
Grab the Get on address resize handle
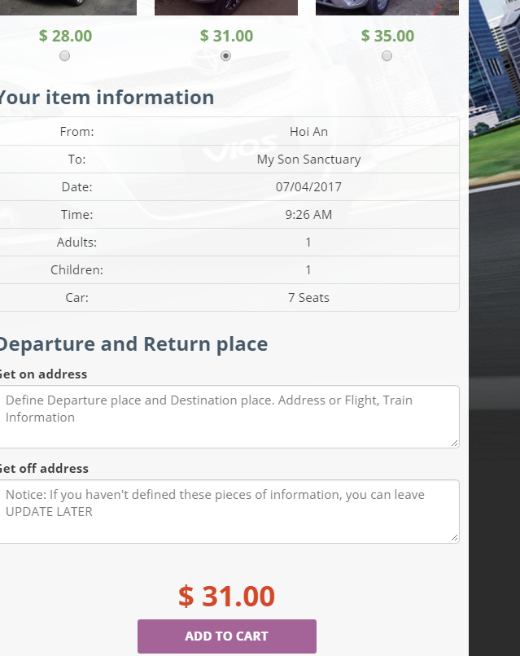coord(454,443)
